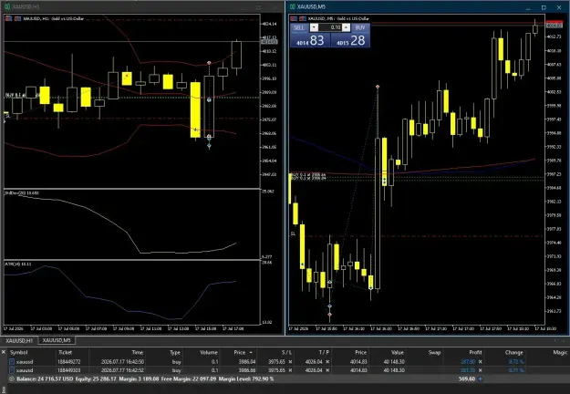Switch to the XAUUSD,M5 tab

(57, 340)
